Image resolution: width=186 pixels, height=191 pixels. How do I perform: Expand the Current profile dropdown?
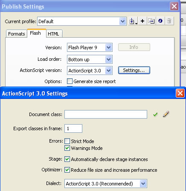82,21
